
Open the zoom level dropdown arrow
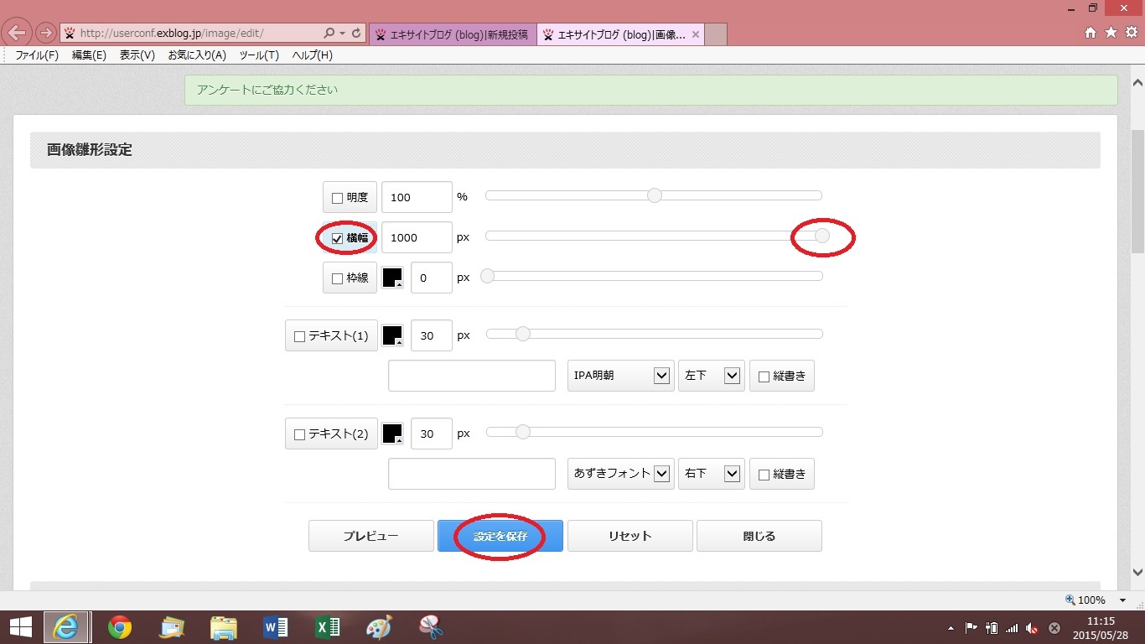click(1122, 600)
